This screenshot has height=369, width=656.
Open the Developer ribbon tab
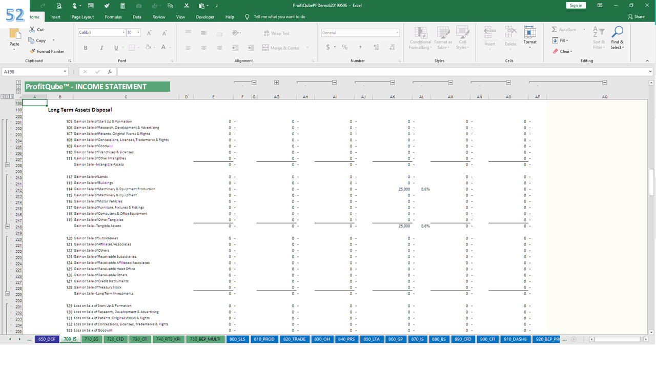[205, 17]
